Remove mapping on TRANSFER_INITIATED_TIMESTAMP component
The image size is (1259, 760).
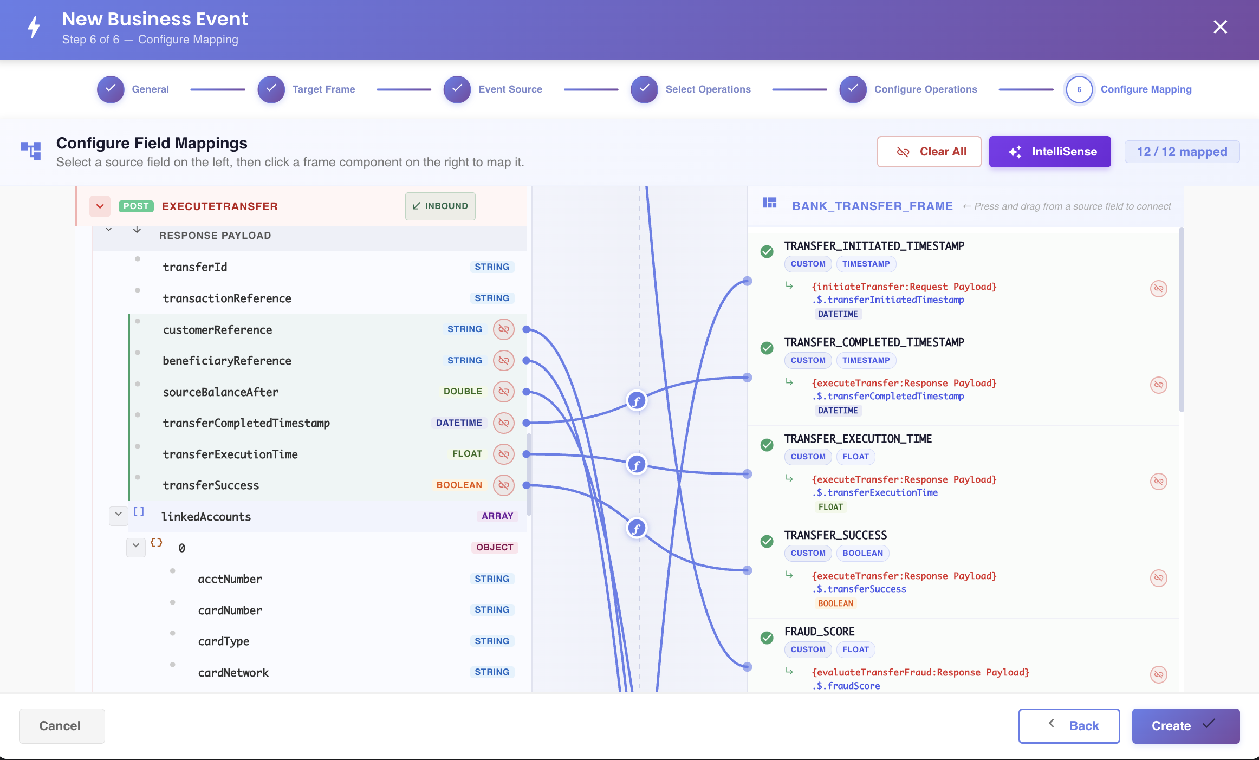coord(1158,289)
